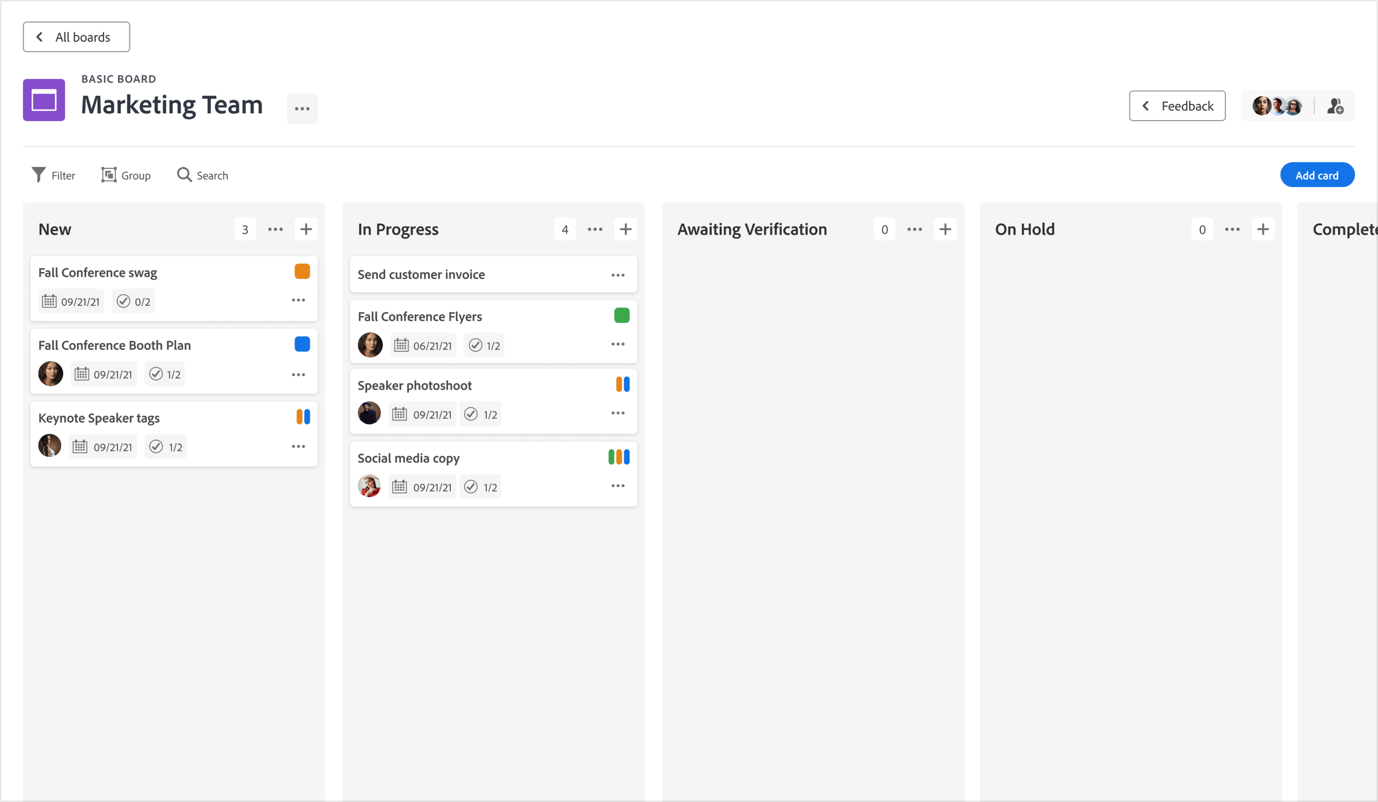
Task: Open the Awaiting Verification column options menu
Action: 914,230
